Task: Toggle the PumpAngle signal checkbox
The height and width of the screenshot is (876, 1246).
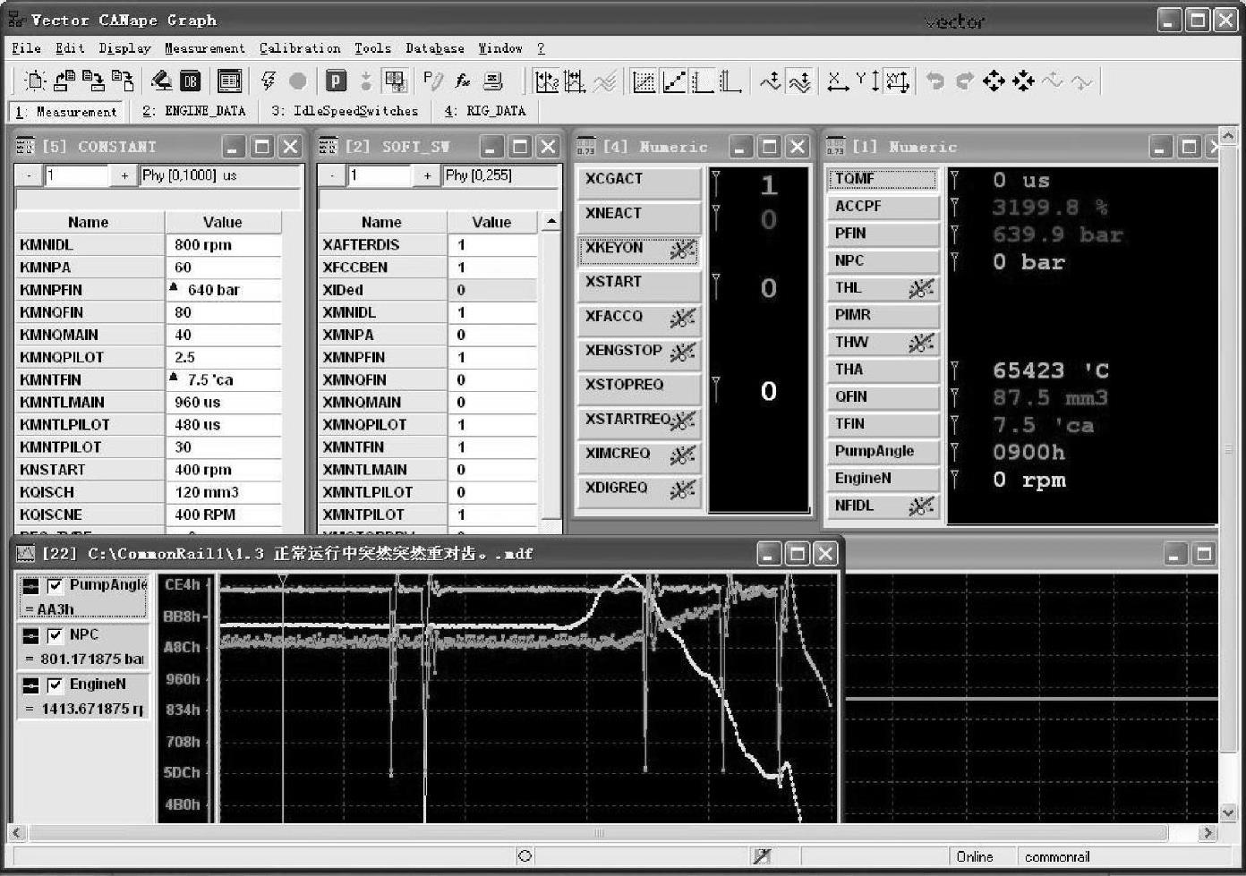Action: pos(55,586)
